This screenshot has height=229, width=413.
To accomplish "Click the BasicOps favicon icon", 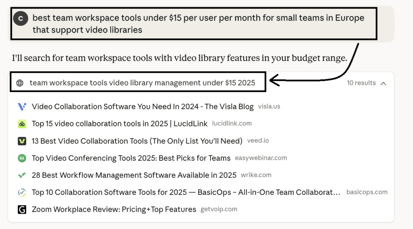I will tap(22, 192).
